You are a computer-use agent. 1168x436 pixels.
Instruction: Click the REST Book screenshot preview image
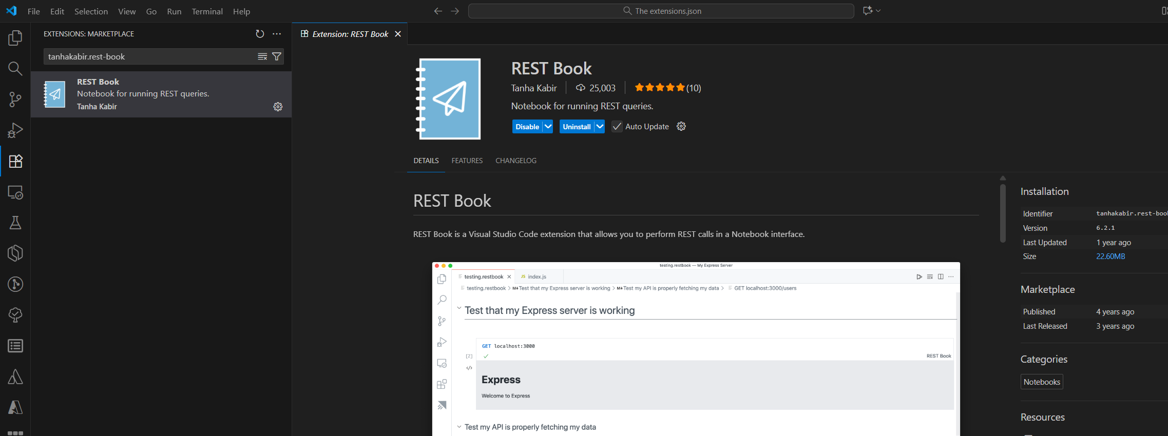[x=696, y=349]
